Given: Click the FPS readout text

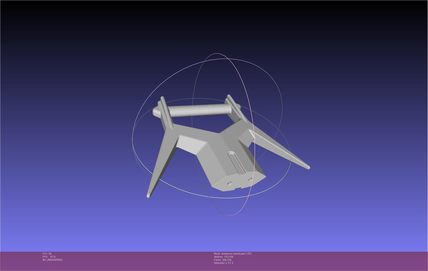Looking at the screenshot, I should [x=49, y=257].
